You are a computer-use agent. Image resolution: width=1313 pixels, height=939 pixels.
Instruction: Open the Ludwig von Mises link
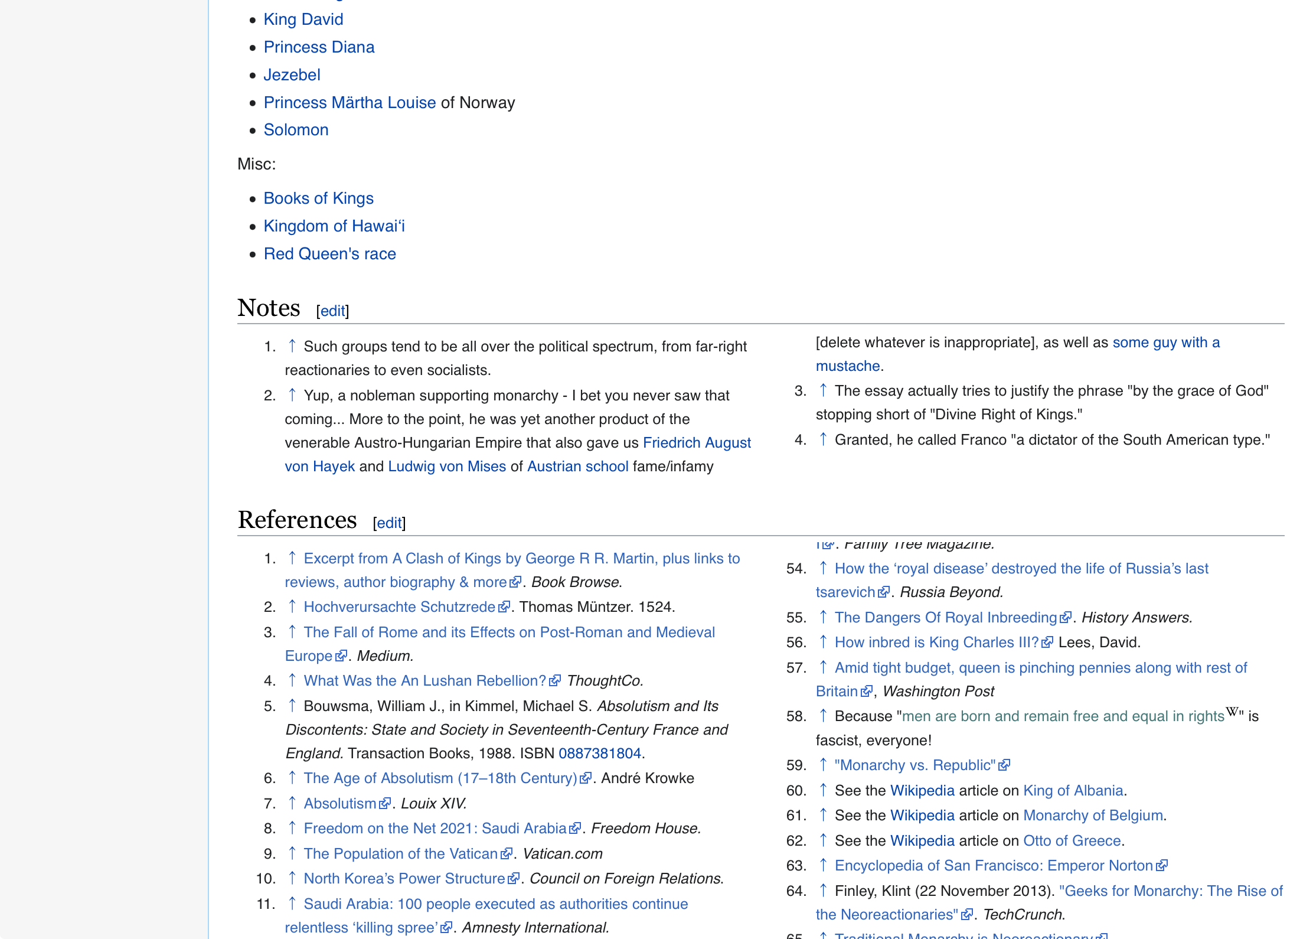coord(447,467)
